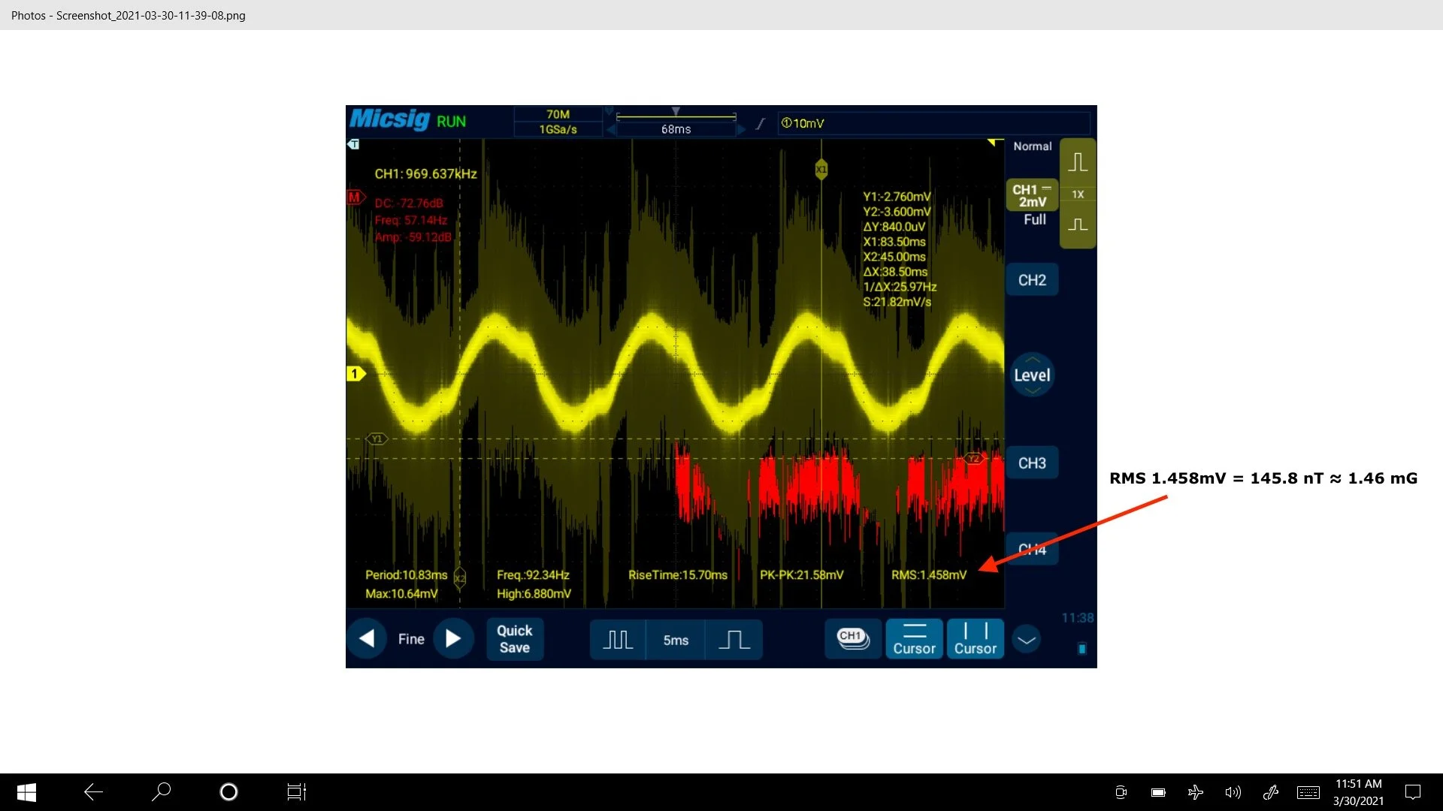Expand the bottom menu chevron near 11:38
1443x811 pixels.
point(1026,639)
